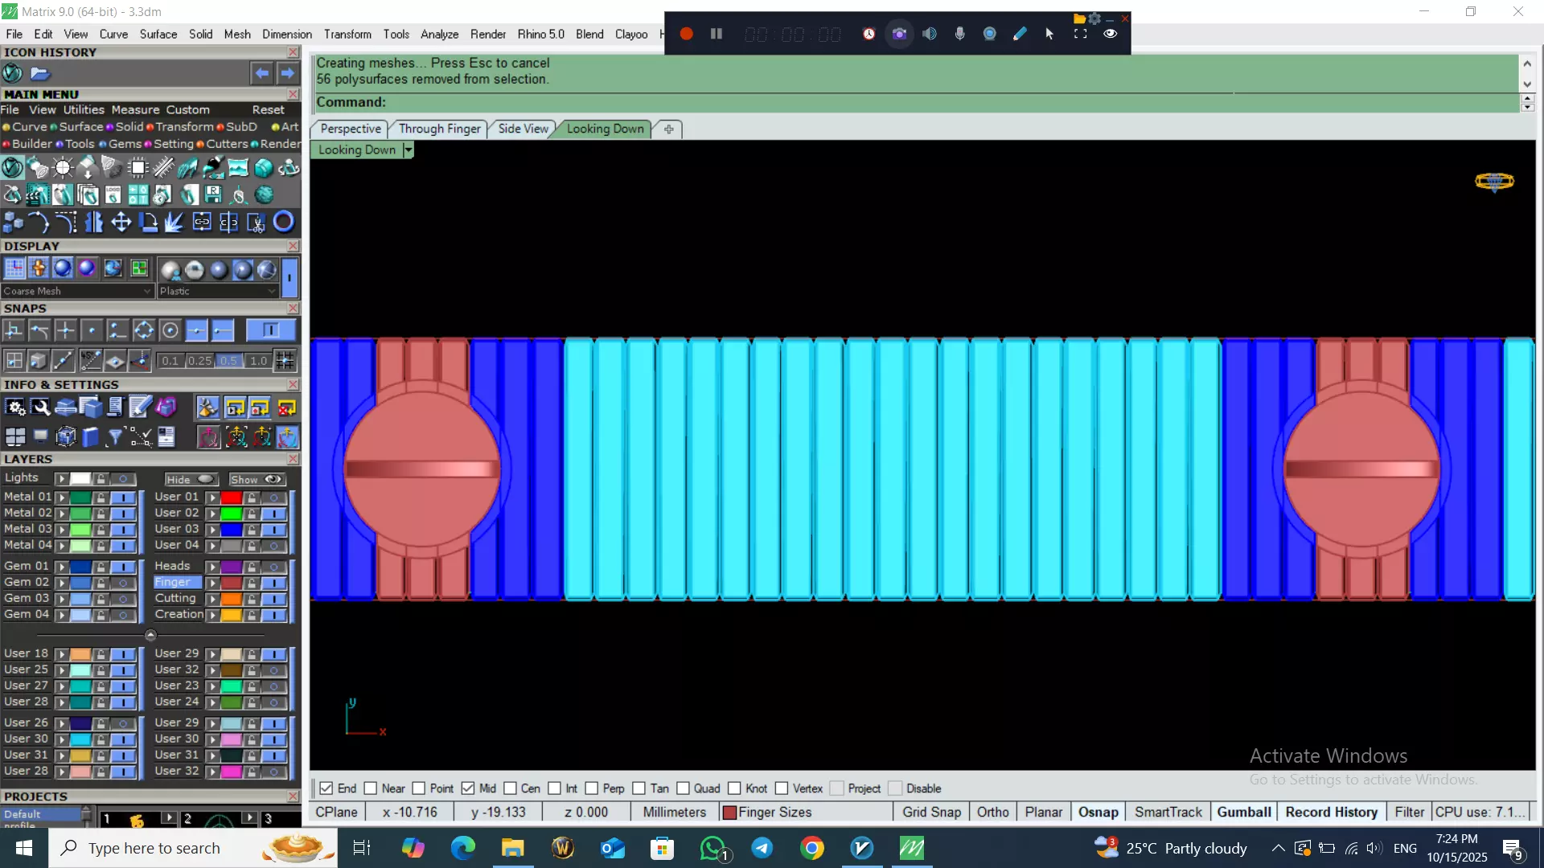Uncheck the Mid osnap checkbox
Screen dimensions: 1544x868
[468, 788]
